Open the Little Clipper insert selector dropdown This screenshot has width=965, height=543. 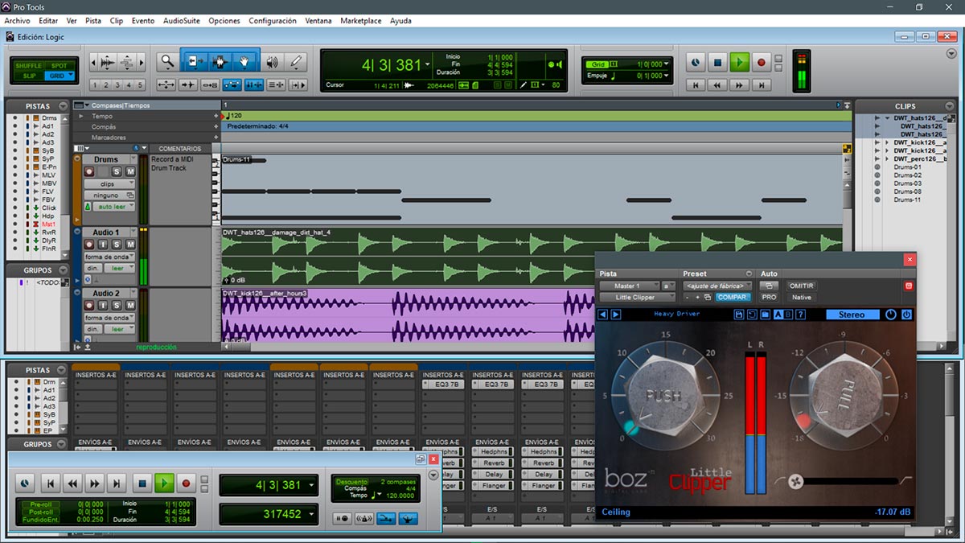(x=637, y=297)
